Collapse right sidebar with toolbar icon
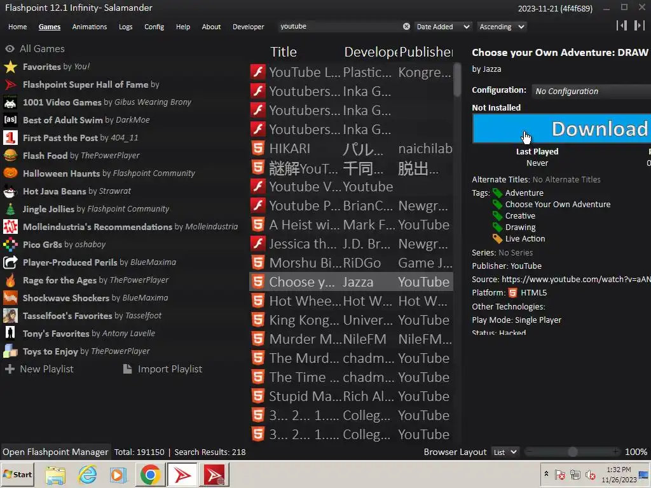The width and height of the screenshot is (651, 488). 640,25
